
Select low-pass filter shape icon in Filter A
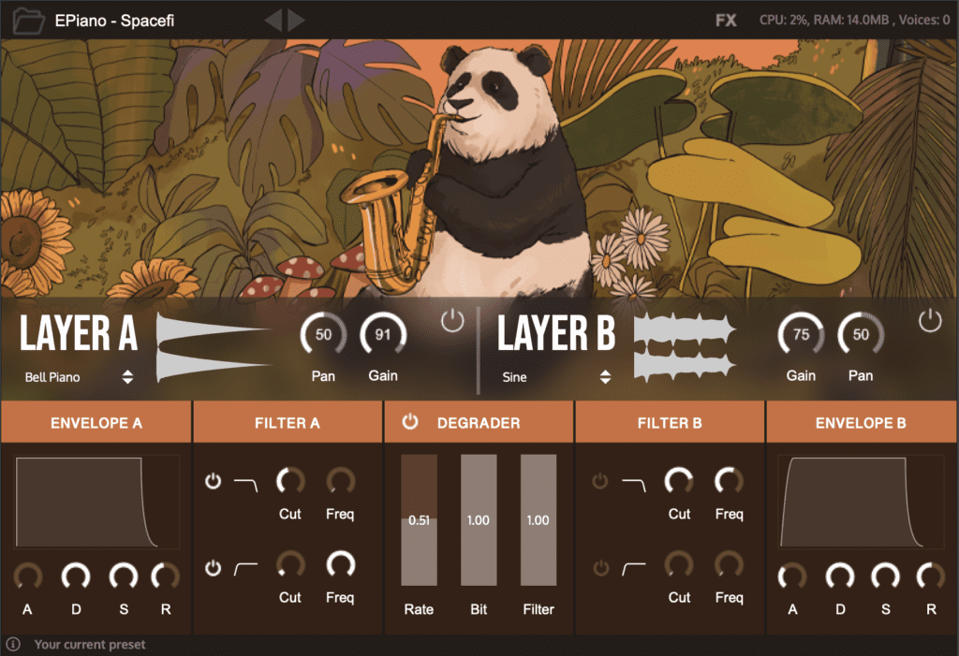(x=246, y=485)
